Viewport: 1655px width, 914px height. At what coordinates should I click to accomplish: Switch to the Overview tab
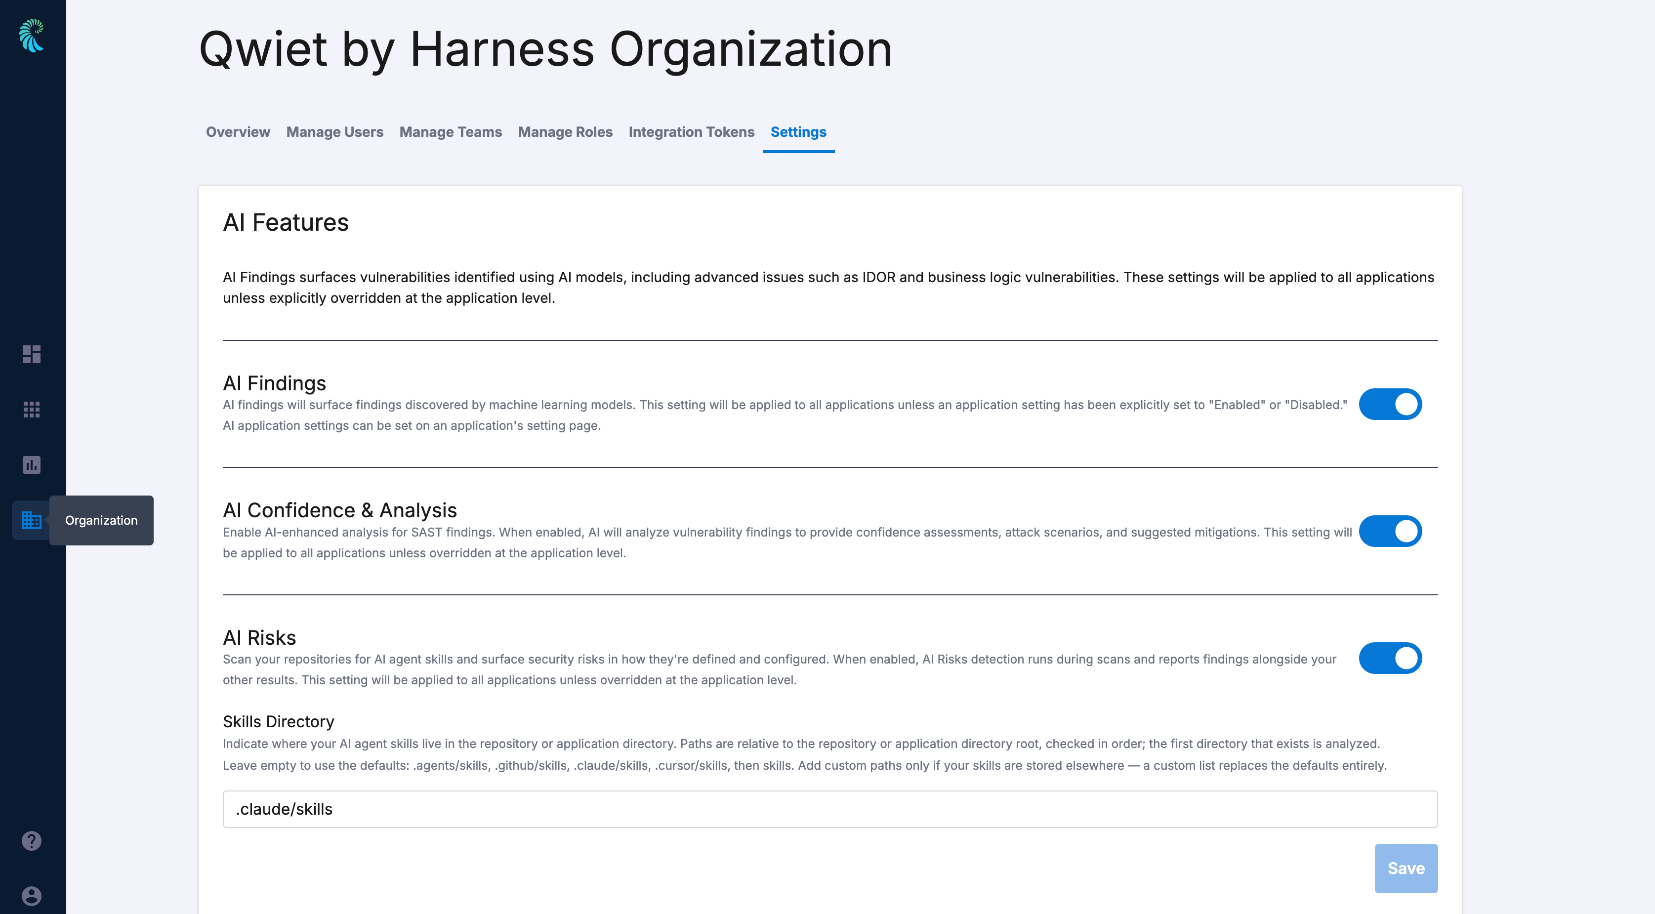tap(238, 132)
